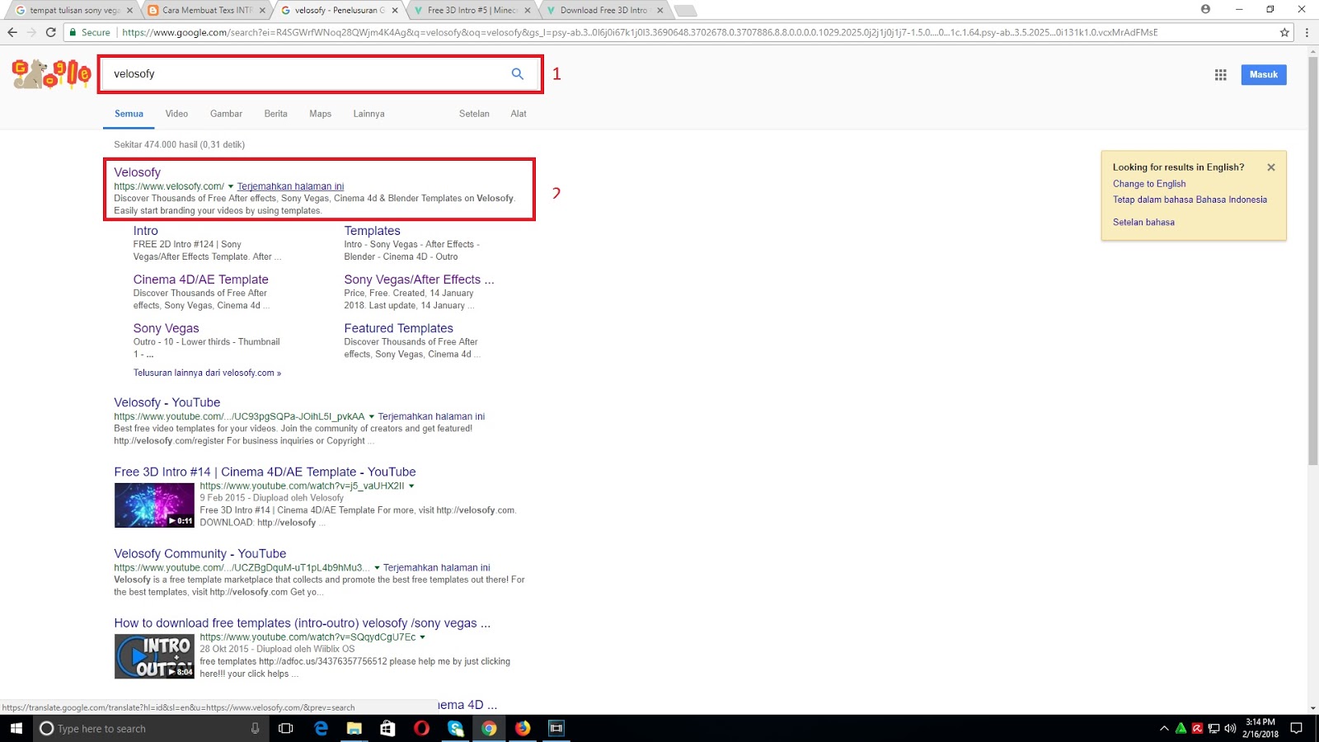
Task: Open the Windows Start menu
Action: click(x=16, y=728)
